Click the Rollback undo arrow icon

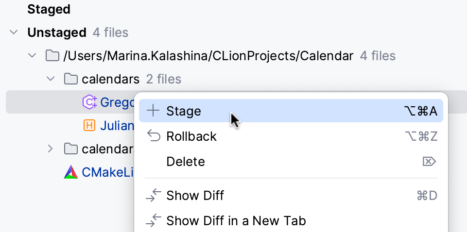[x=153, y=136]
